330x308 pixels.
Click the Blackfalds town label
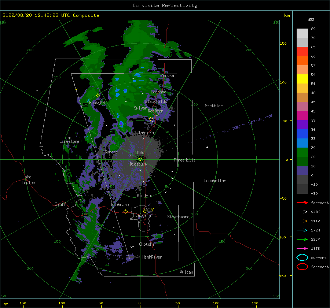[156, 101]
